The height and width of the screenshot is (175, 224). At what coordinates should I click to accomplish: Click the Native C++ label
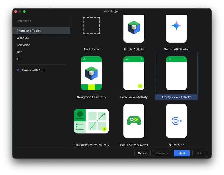pyautogui.click(x=176, y=145)
